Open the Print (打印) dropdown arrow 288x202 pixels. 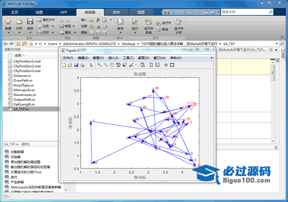53,33
